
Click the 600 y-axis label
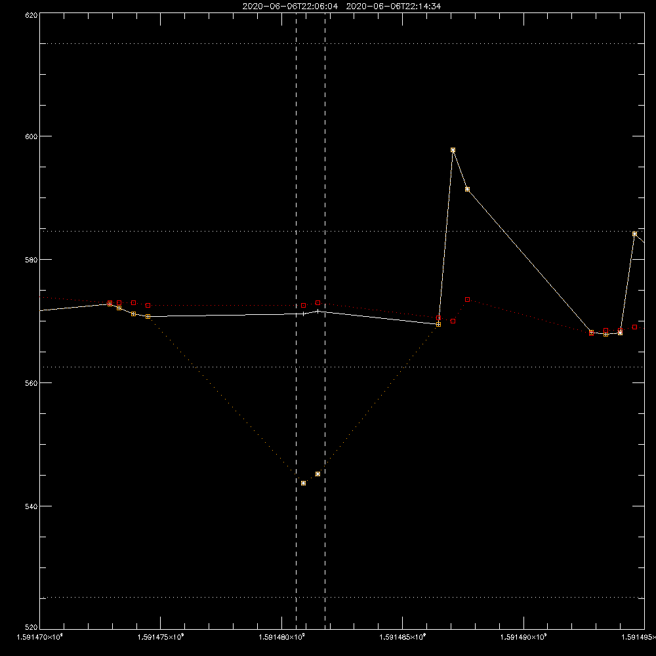tap(31, 136)
